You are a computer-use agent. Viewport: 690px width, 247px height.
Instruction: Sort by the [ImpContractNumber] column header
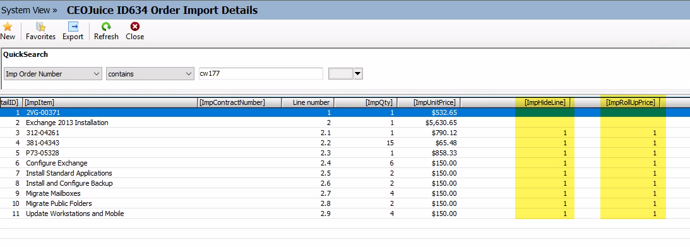pos(239,102)
